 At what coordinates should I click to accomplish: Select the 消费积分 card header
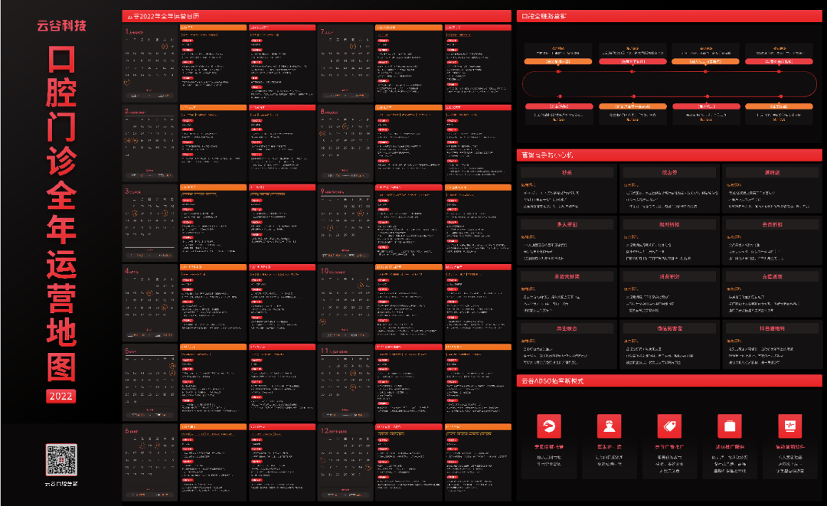669,276
